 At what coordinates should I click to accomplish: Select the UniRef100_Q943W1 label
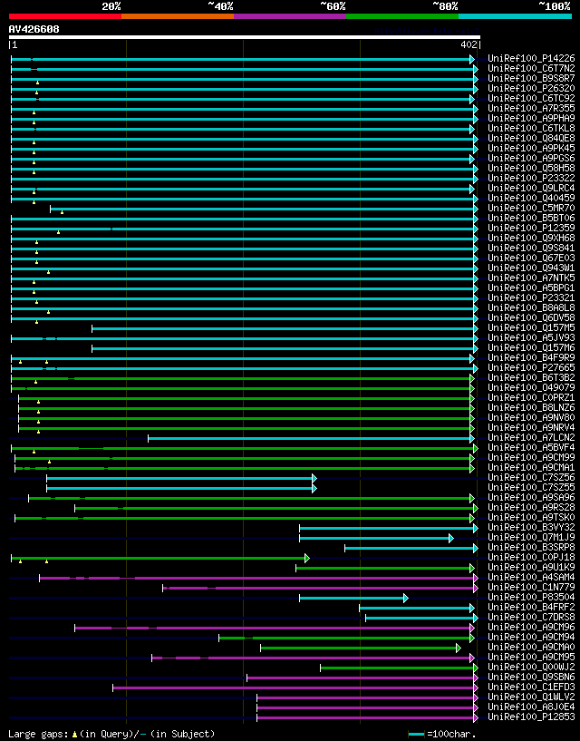(531, 268)
